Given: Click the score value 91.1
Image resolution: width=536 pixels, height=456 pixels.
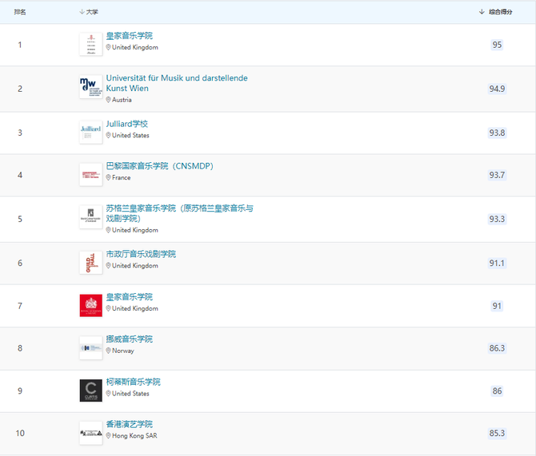Looking at the screenshot, I should click(x=497, y=264).
